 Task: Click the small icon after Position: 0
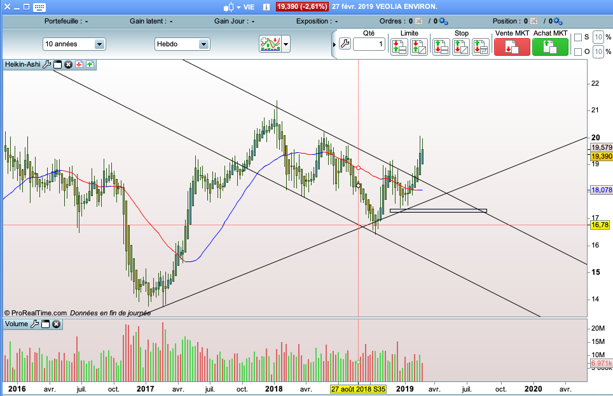[534, 21]
